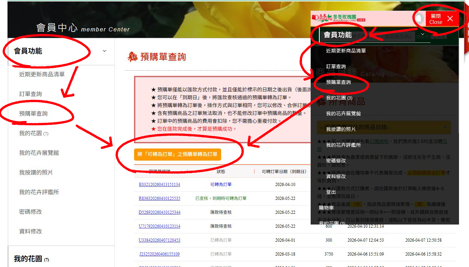Open 購物車 in the dark overlay menu
469x267 pixels.
(x=326, y=208)
